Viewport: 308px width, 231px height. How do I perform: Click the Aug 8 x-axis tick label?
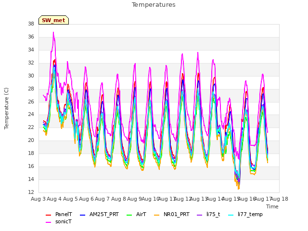[x=118, y=199]
